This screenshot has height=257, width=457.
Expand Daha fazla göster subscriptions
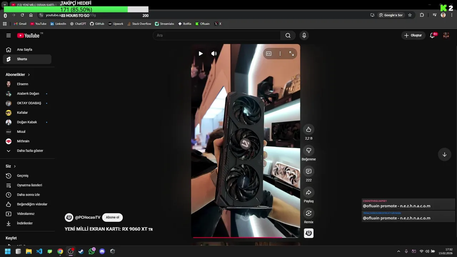(27, 151)
